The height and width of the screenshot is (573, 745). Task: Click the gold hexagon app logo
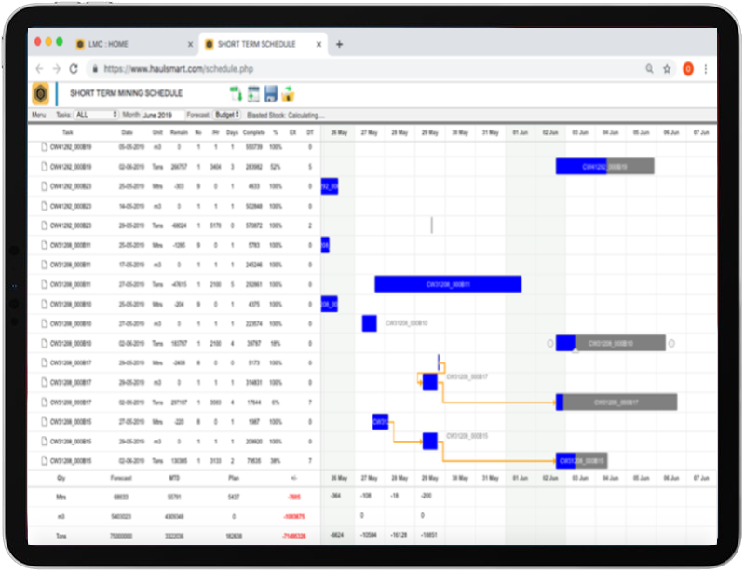(41, 93)
